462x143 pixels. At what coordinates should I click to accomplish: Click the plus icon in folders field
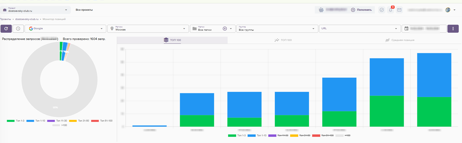point(225,29)
